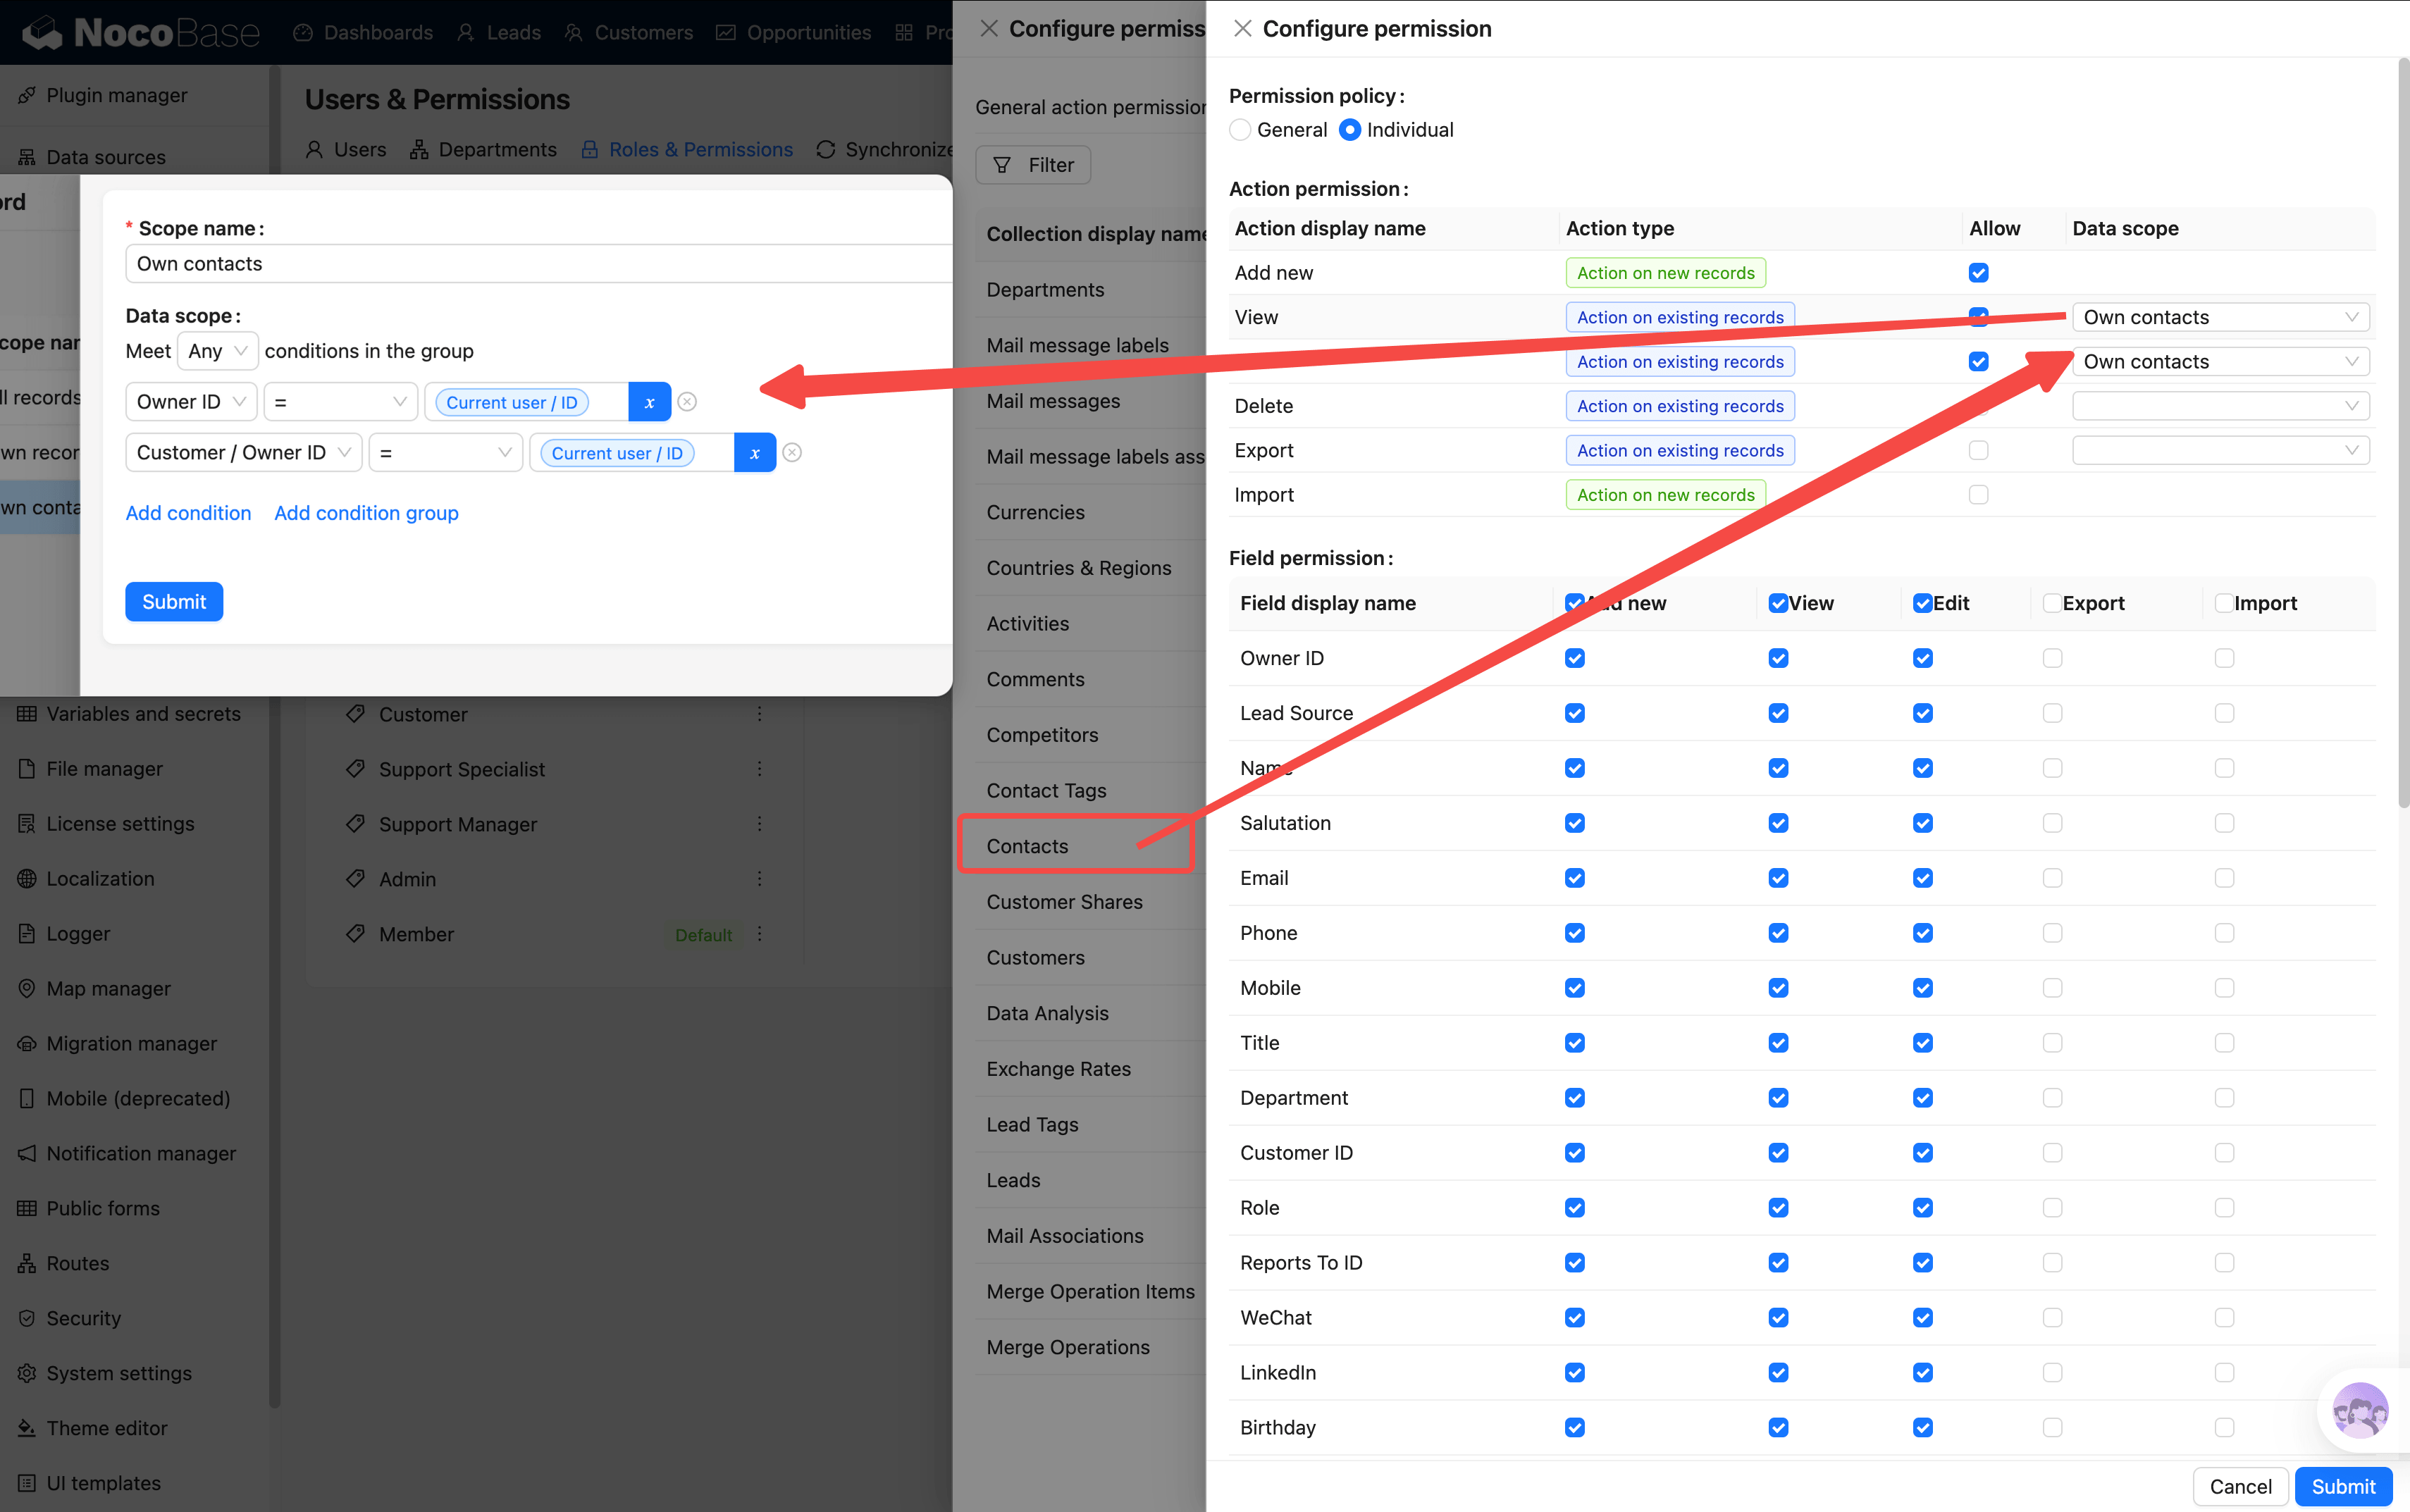Click the variable x button next to Owner ID condition
Image resolution: width=2410 pixels, height=1512 pixels.
pyautogui.click(x=649, y=402)
